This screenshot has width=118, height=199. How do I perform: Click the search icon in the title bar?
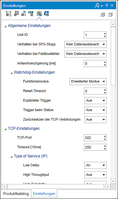pyautogui.click(x=97, y=6)
